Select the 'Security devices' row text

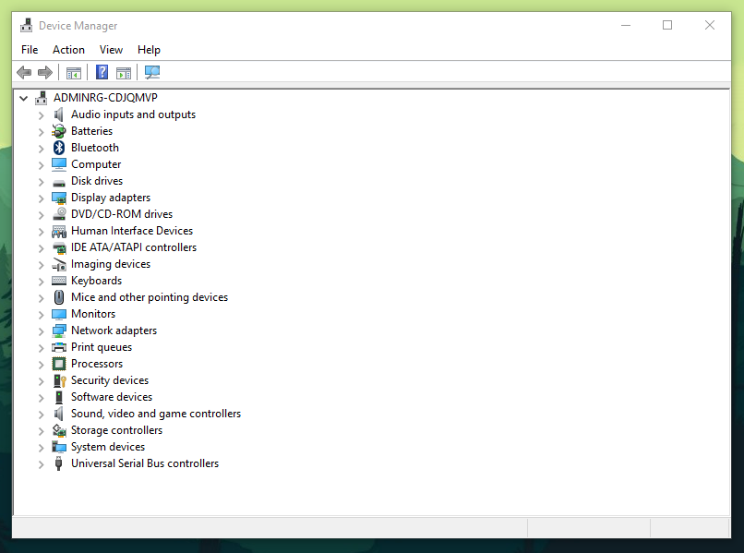pos(110,380)
